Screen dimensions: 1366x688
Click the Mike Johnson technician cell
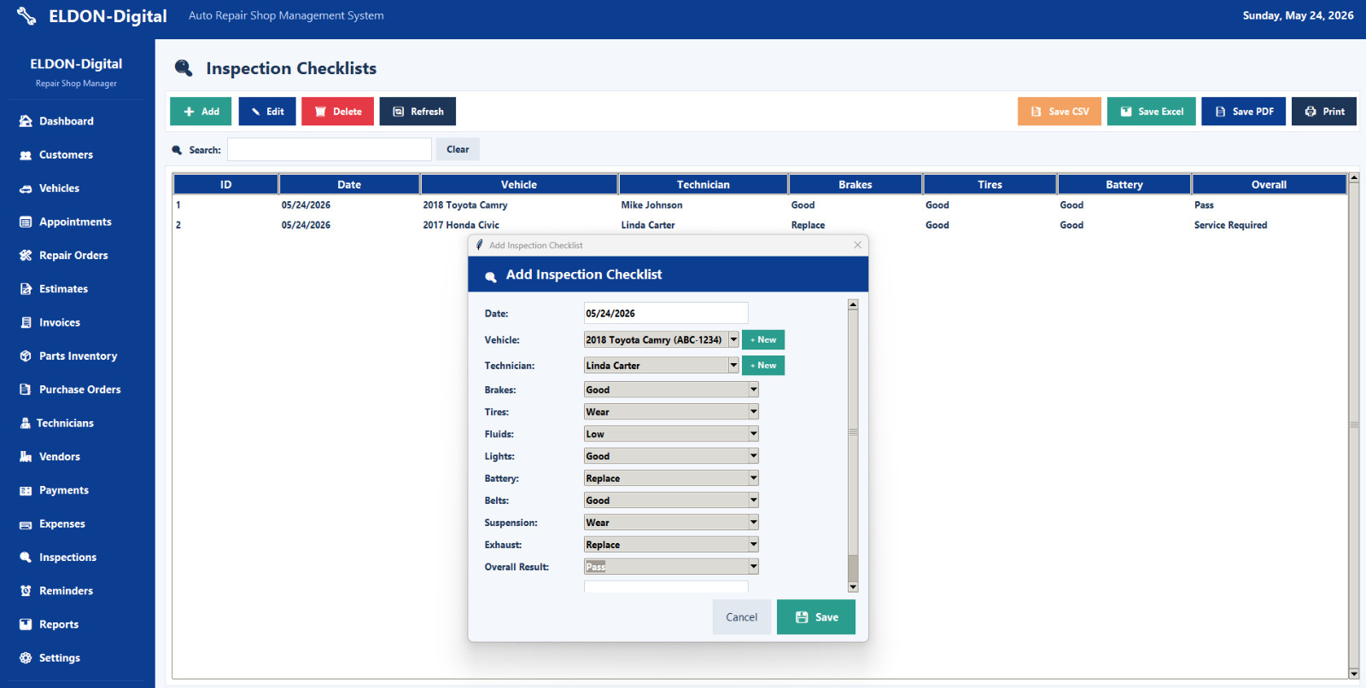click(x=651, y=205)
